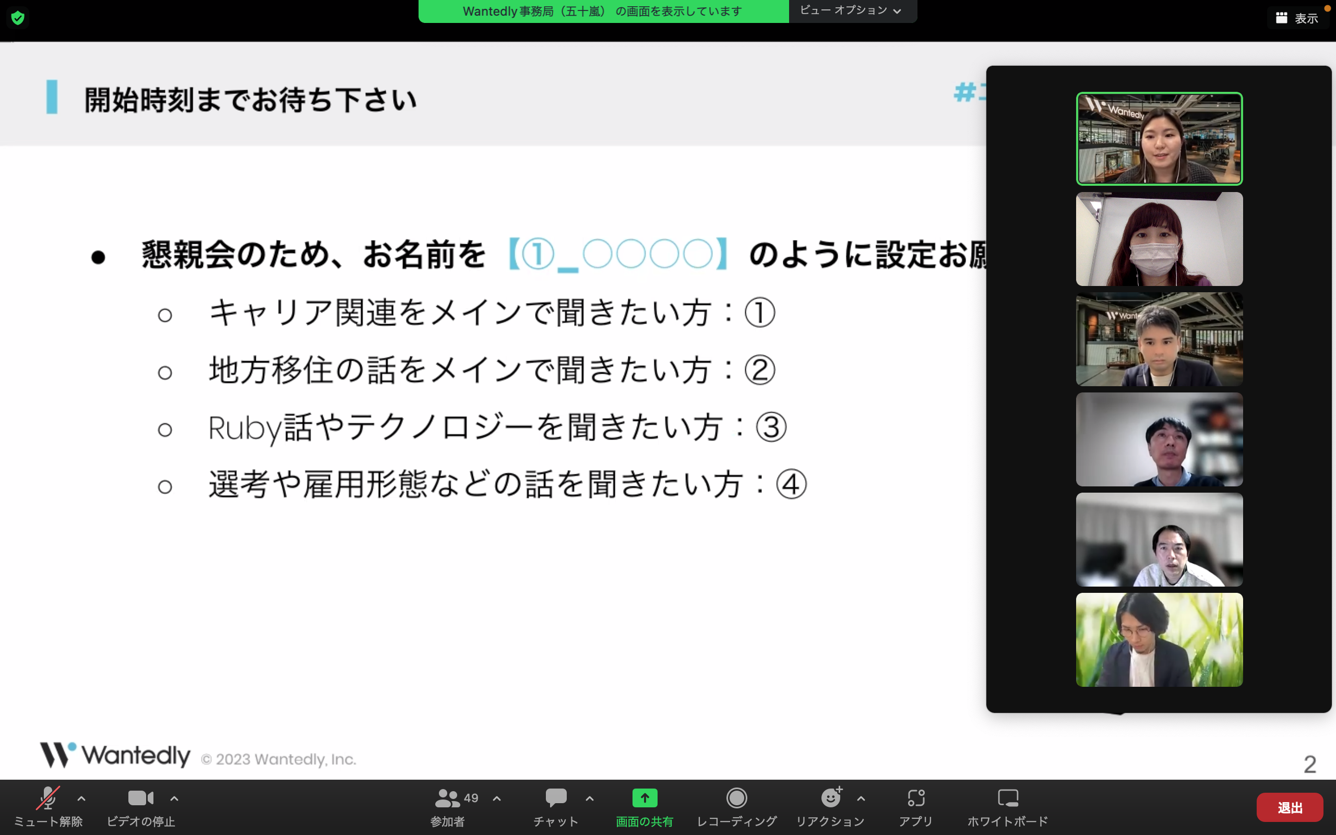
Task: Click the red 退出 leave button
Action: coord(1290,808)
